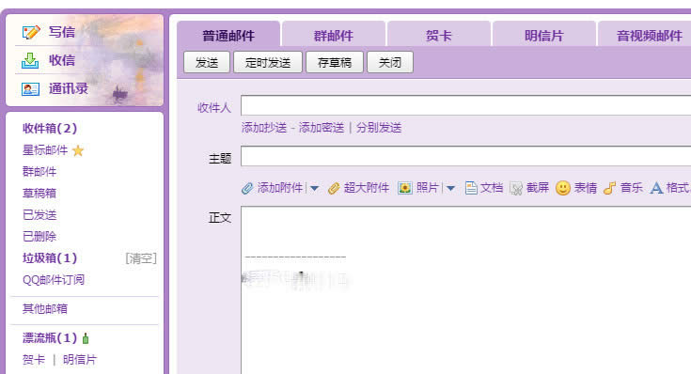Open 漂流瓶(1) drift bottle
This screenshot has height=374, width=691.
(50, 338)
